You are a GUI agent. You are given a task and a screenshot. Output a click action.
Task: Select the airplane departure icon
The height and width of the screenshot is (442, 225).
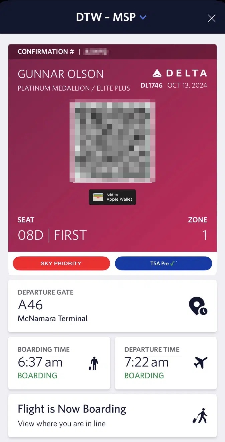pos(200,363)
